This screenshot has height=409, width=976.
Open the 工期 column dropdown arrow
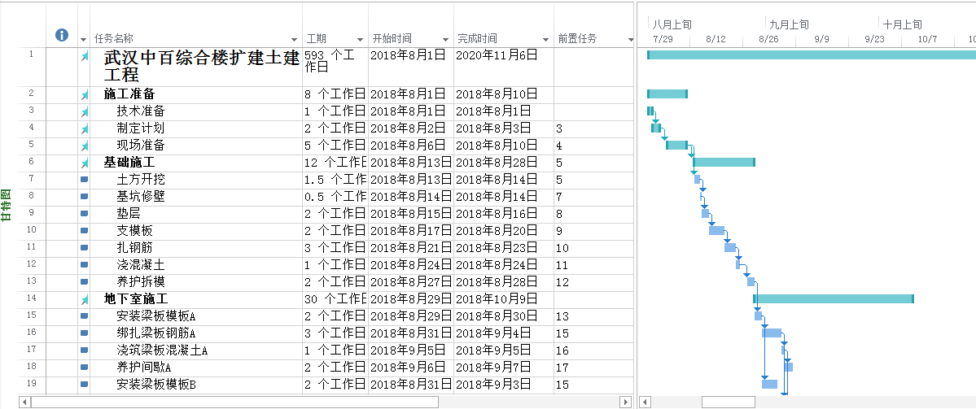click(360, 39)
